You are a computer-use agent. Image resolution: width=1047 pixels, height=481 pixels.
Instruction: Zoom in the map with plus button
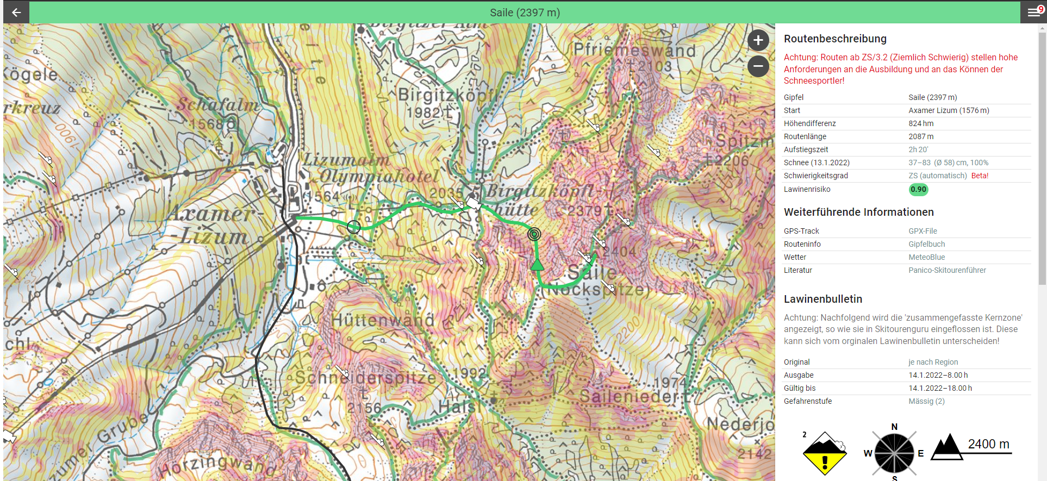pyautogui.click(x=758, y=40)
